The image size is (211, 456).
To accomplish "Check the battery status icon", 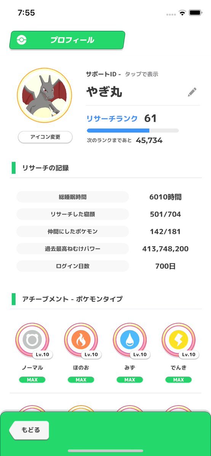I will (195, 13).
